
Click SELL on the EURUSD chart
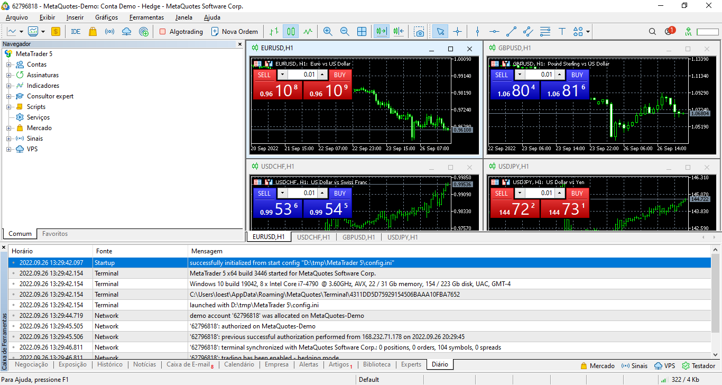coord(264,75)
